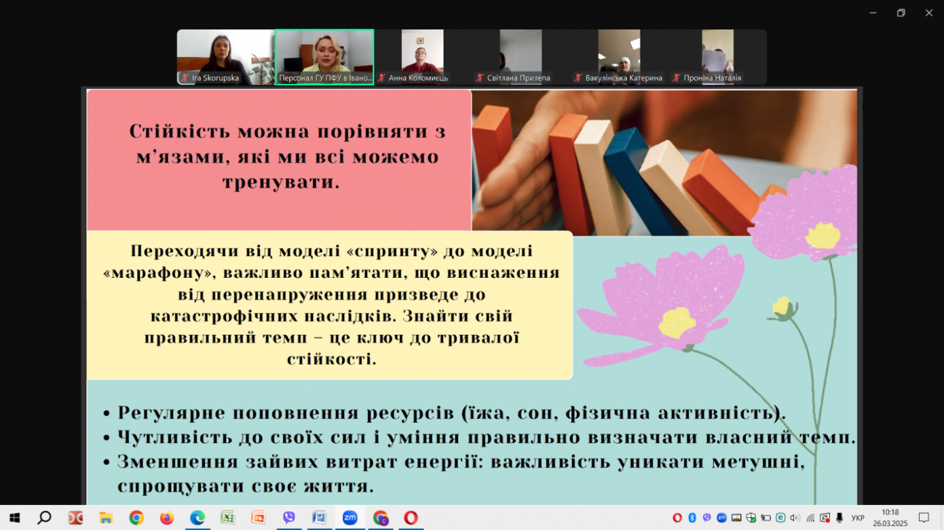Open Excel from the taskbar
944x530 pixels.
[x=227, y=518]
